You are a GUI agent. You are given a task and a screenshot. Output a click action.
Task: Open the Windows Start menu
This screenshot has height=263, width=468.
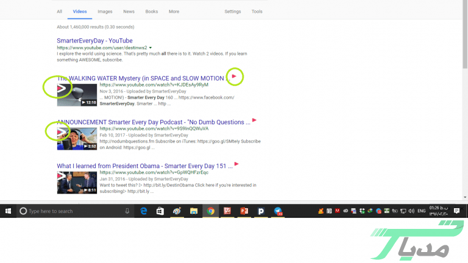[9, 211]
